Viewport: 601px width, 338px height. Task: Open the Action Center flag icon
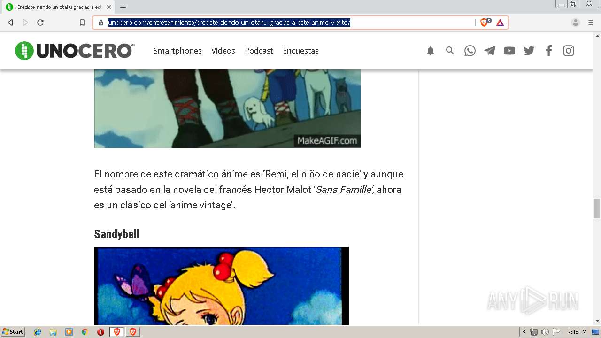tap(556, 332)
